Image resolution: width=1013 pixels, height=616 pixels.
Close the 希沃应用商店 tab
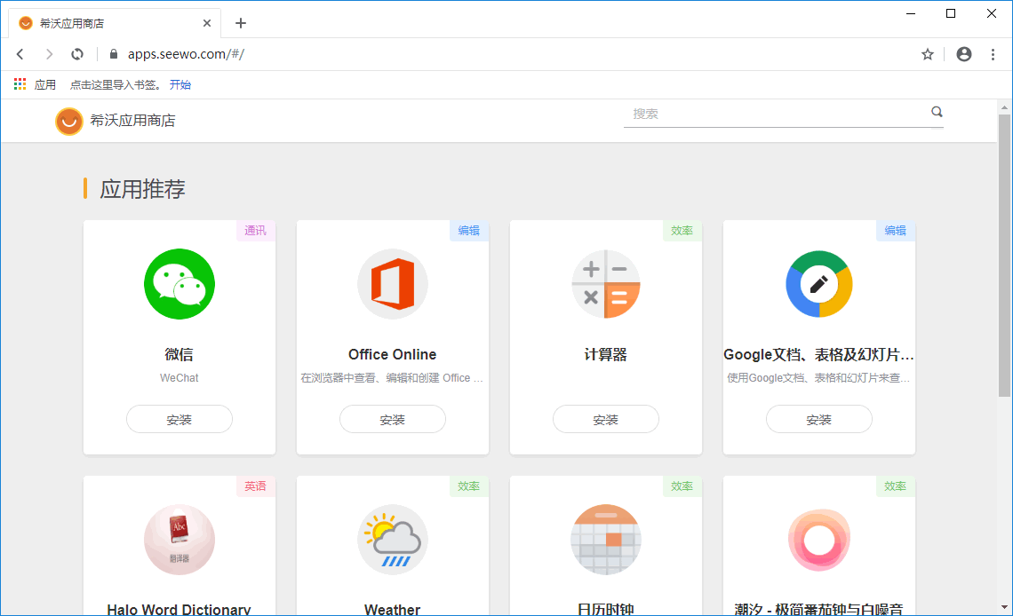click(207, 23)
